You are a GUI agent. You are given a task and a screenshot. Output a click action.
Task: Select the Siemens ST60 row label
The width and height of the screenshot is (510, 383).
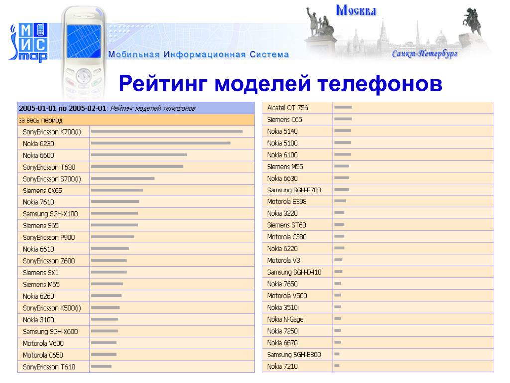coord(286,225)
